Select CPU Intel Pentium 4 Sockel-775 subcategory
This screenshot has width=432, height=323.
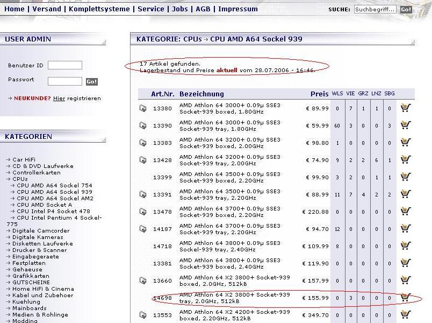(x=54, y=221)
